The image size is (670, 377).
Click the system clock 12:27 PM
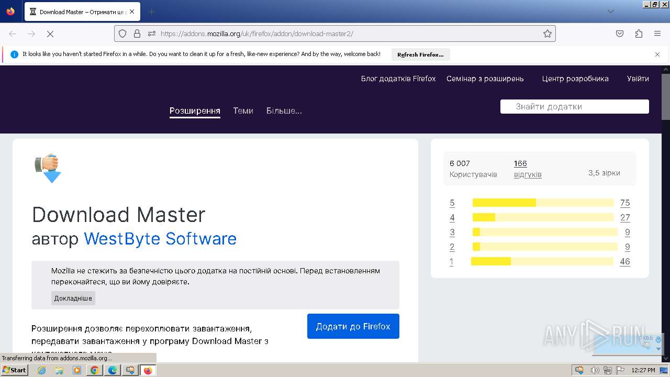[643, 370]
